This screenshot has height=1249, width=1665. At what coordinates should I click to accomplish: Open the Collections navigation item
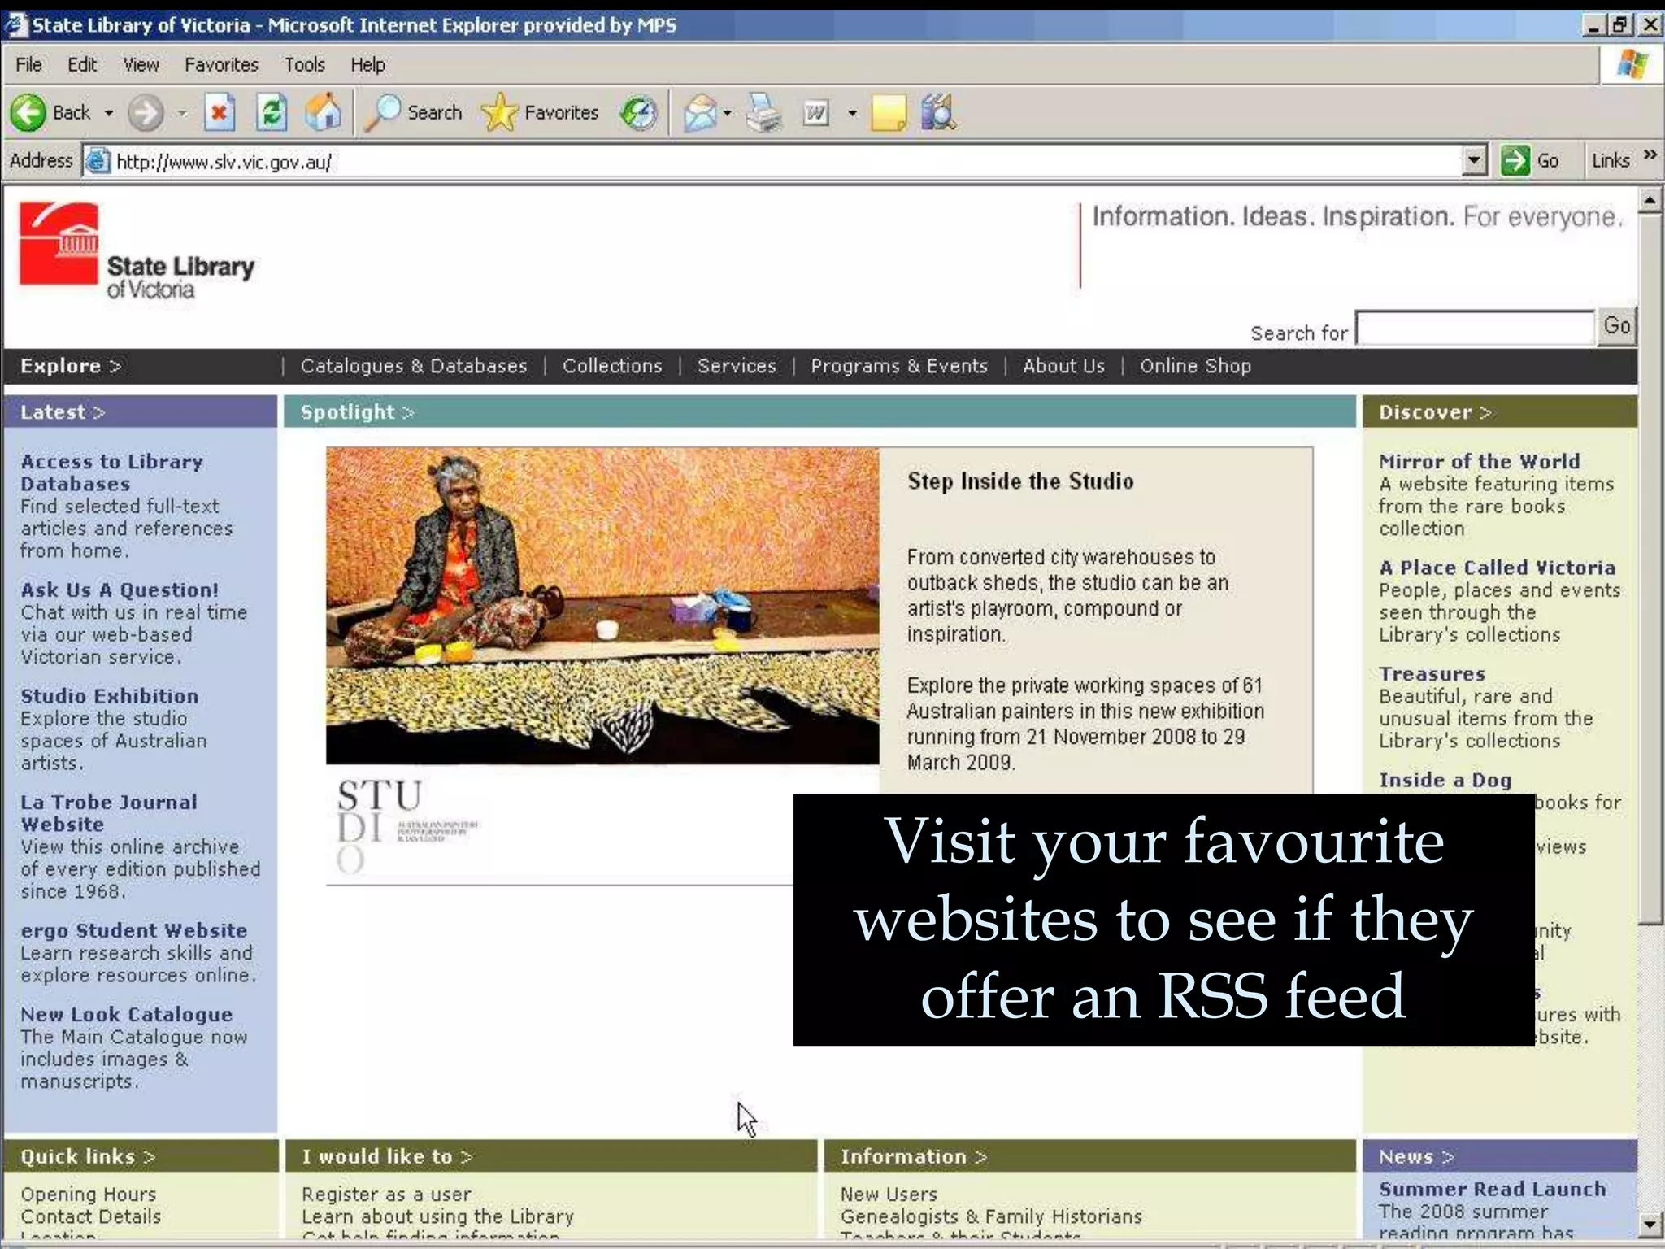[612, 366]
